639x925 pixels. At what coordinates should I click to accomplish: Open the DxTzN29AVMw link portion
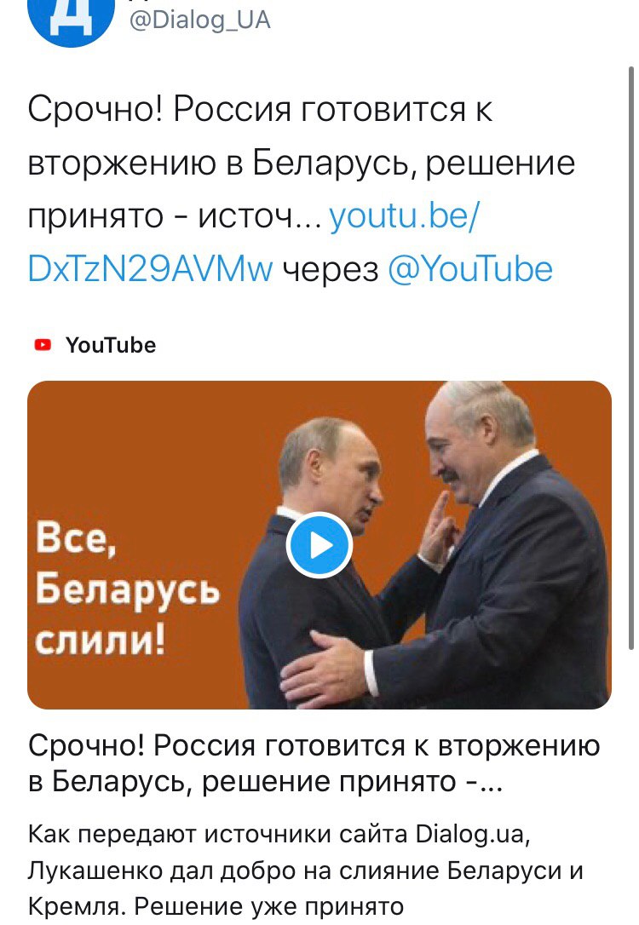click(151, 269)
